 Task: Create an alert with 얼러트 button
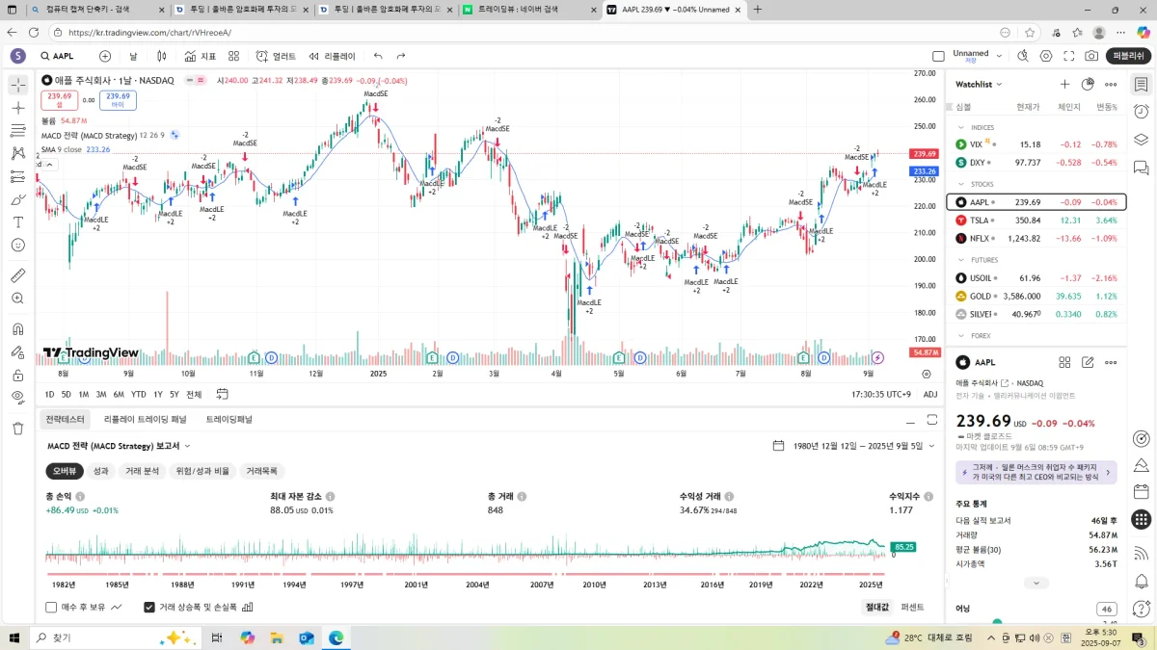point(277,57)
